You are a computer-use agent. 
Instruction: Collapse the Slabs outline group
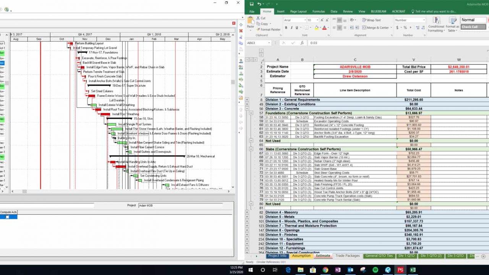(251, 149)
